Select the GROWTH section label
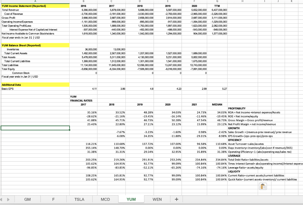The image size is (303, 205). pos(234,128)
